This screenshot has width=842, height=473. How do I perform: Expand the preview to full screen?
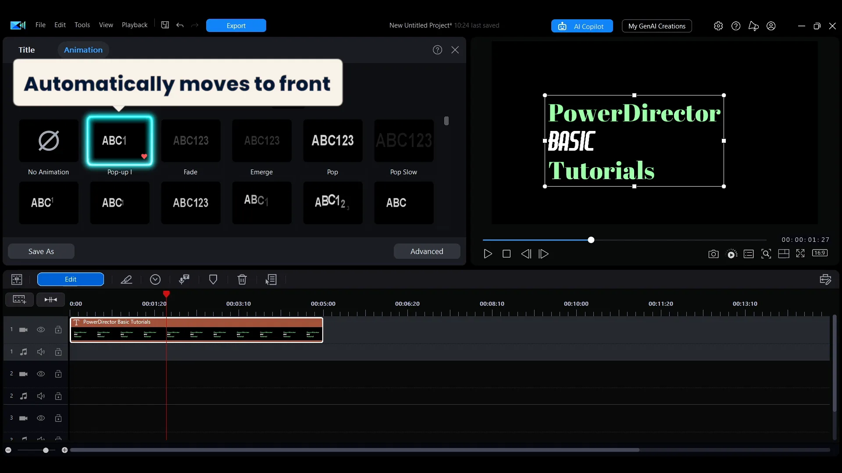click(x=800, y=253)
